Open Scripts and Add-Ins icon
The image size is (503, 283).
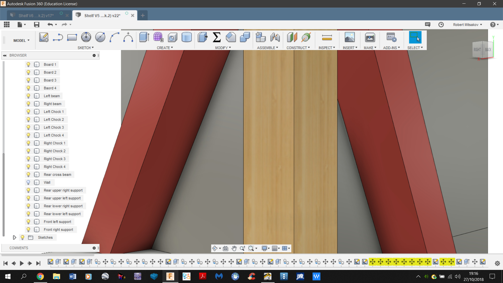391,37
